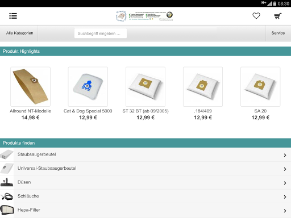View the ST 32 BT product thumbnail
This screenshot has height=218, width=291.
tap(145, 87)
